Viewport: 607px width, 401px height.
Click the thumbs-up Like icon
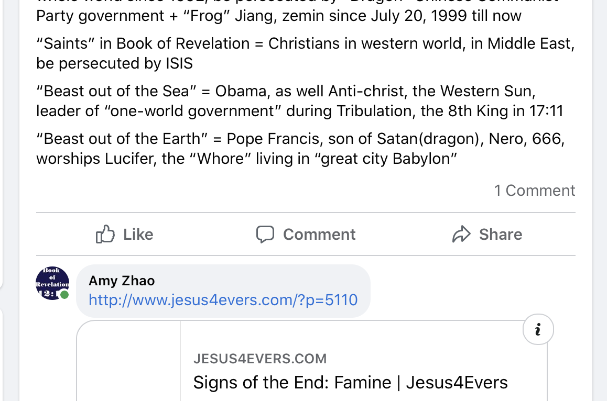[x=105, y=234]
